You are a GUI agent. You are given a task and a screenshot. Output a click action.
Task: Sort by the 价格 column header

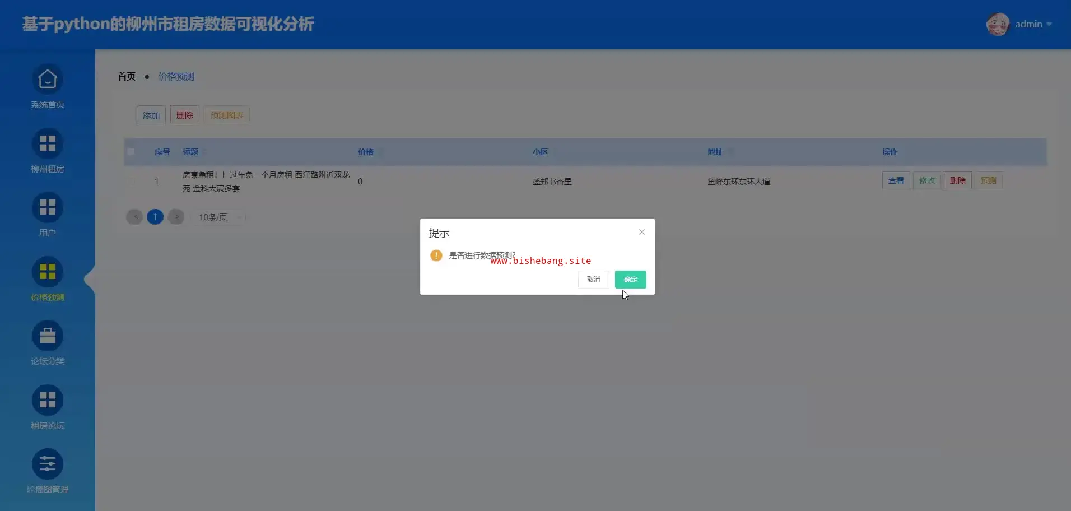point(366,152)
